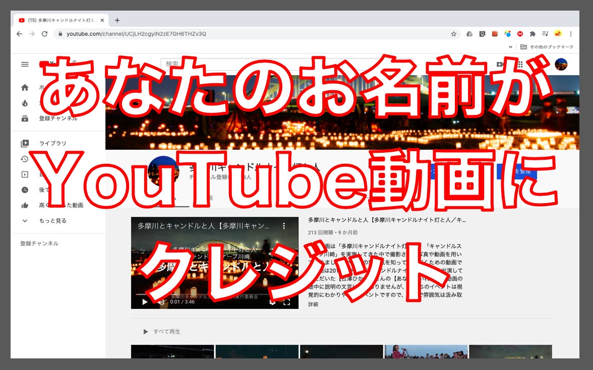Expand もっと見る in the sidebar
The width and height of the screenshot is (593, 370).
[52, 221]
